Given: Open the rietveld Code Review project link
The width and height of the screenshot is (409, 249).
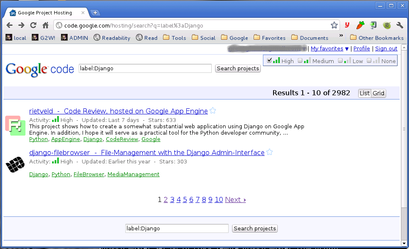Looking at the screenshot, I should [x=119, y=111].
